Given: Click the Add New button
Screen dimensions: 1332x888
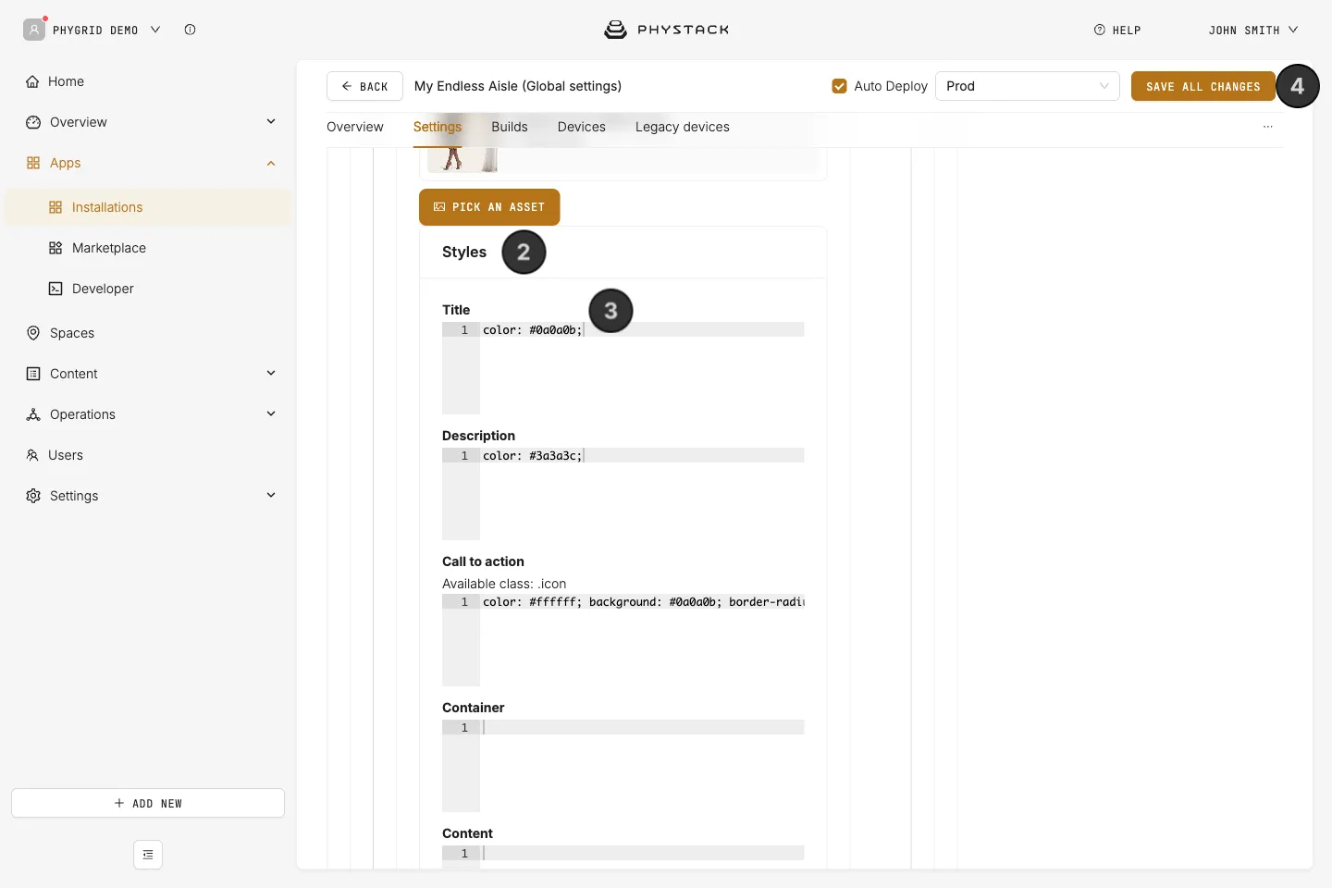Looking at the screenshot, I should click(148, 803).
